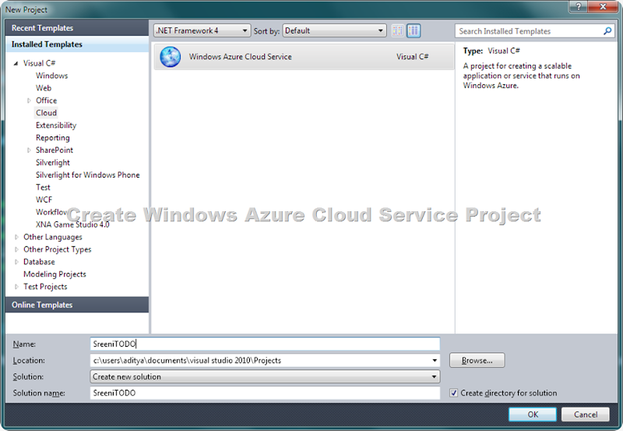Switch to small icons view
Screen dimensions: 623x431
coord(397,30)
